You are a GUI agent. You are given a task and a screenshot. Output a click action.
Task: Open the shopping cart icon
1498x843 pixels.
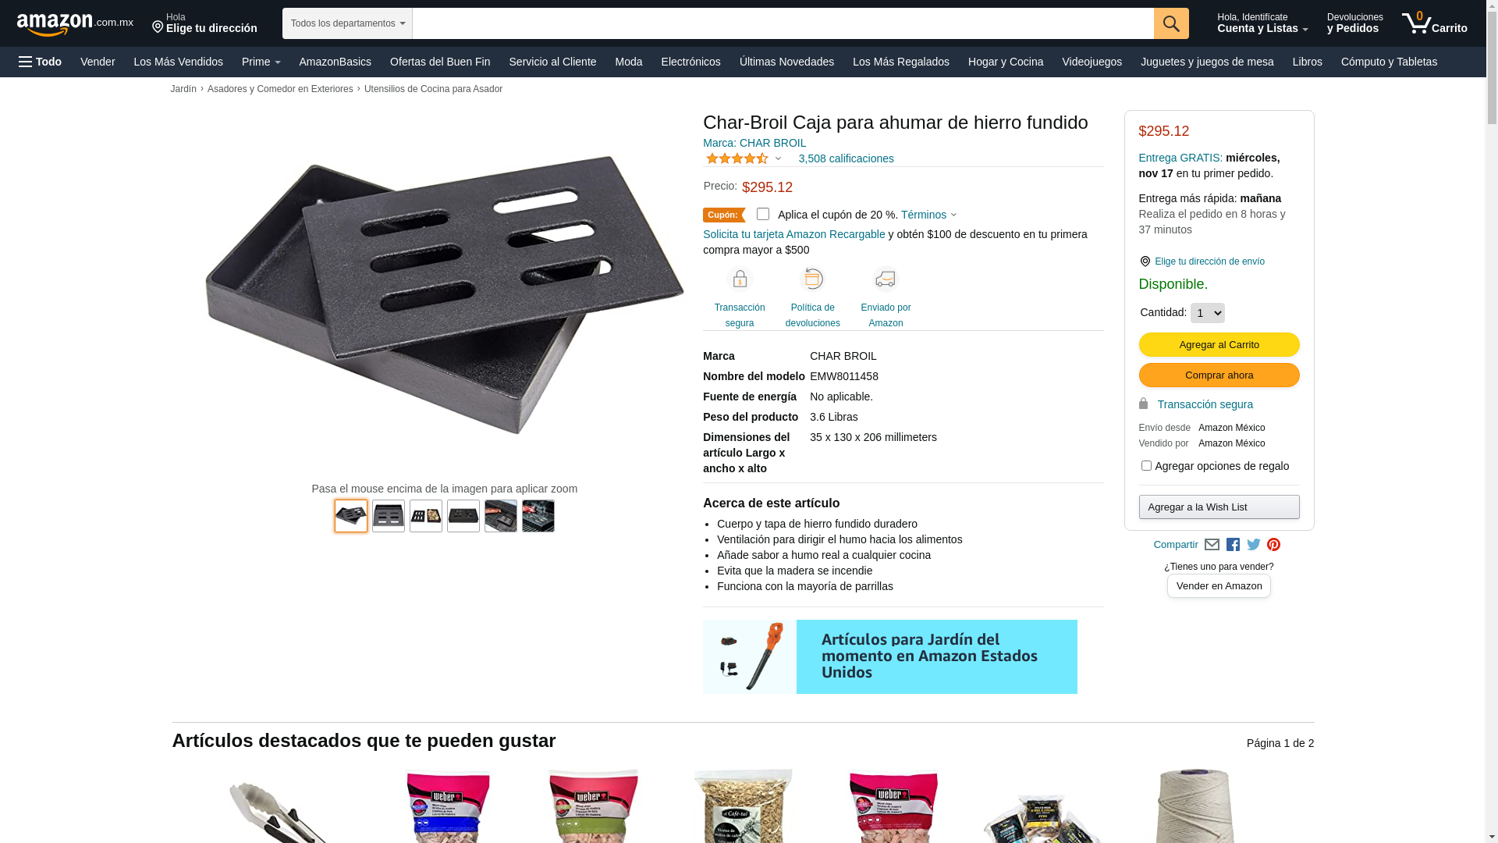click(x=1434, y=23)
